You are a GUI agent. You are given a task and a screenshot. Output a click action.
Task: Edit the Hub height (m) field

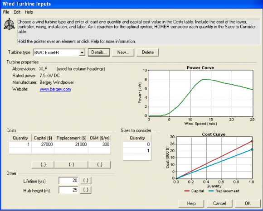click(68, 190)
